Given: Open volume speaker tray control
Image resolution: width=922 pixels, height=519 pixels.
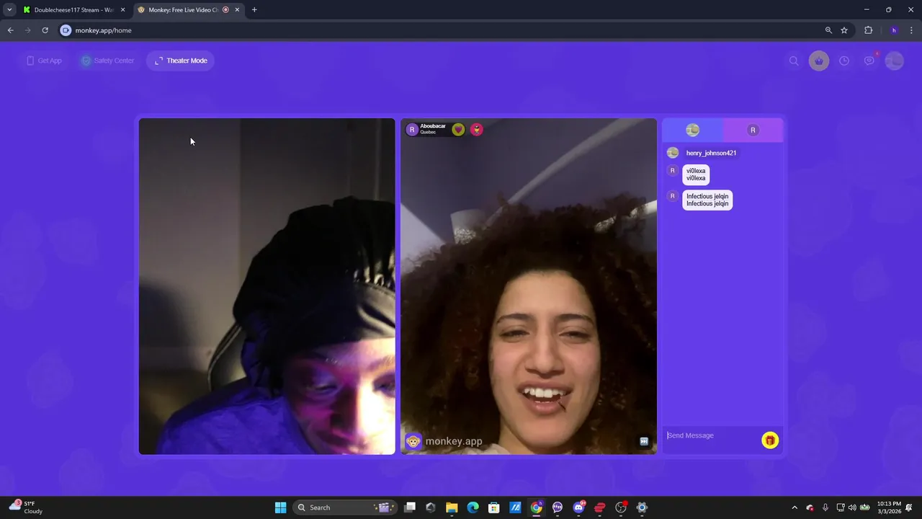Looking at the screenshot, I should coord(852,507).
